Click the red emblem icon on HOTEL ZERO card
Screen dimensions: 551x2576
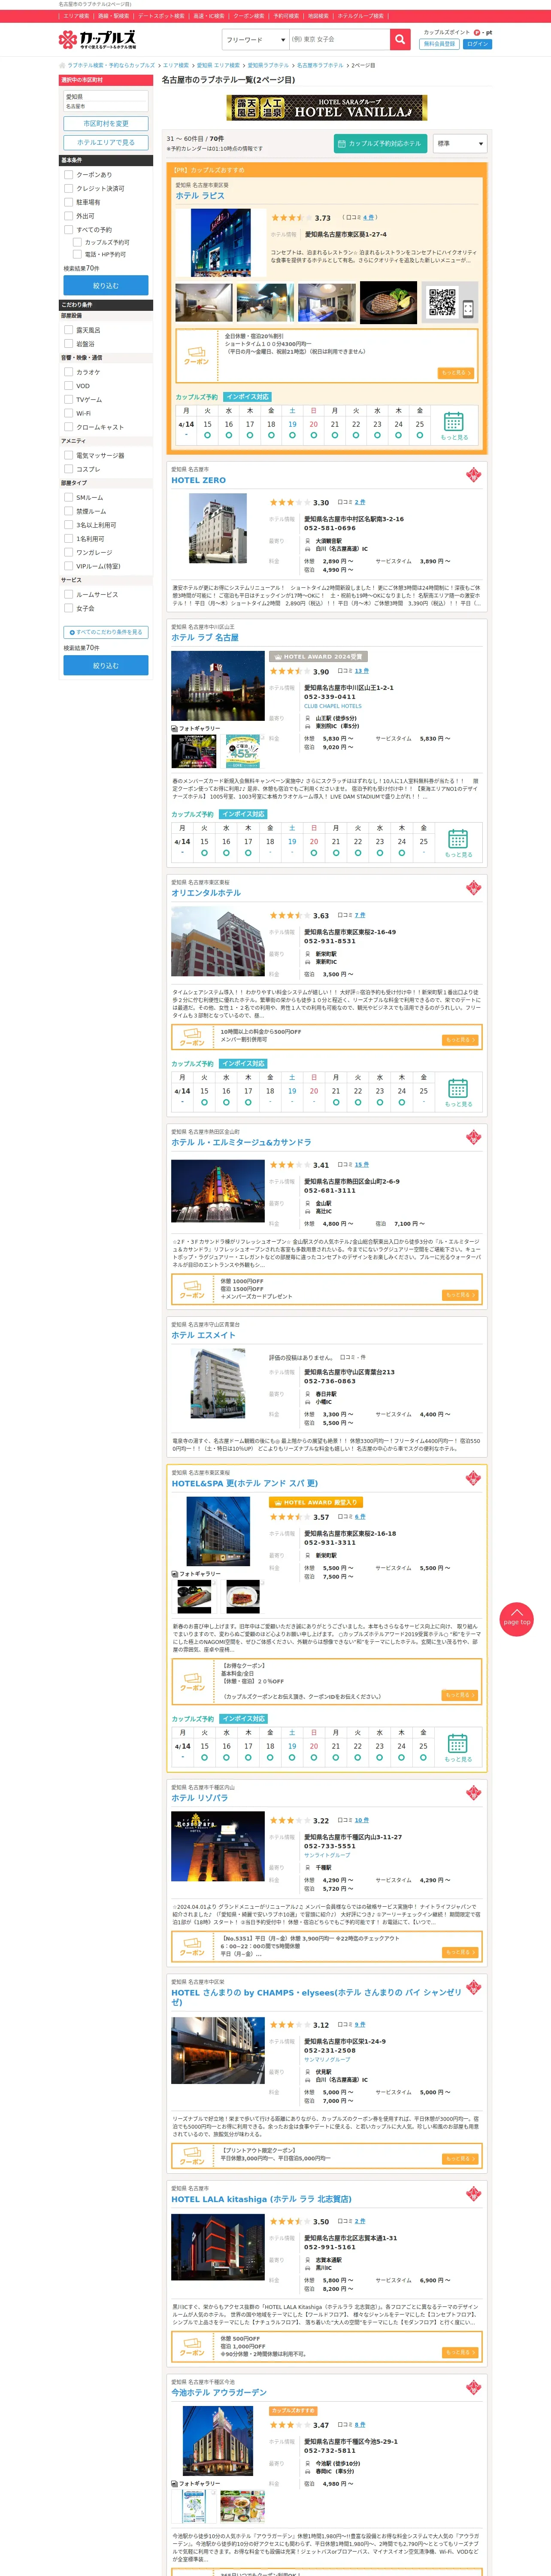click(x=474, y=474)
